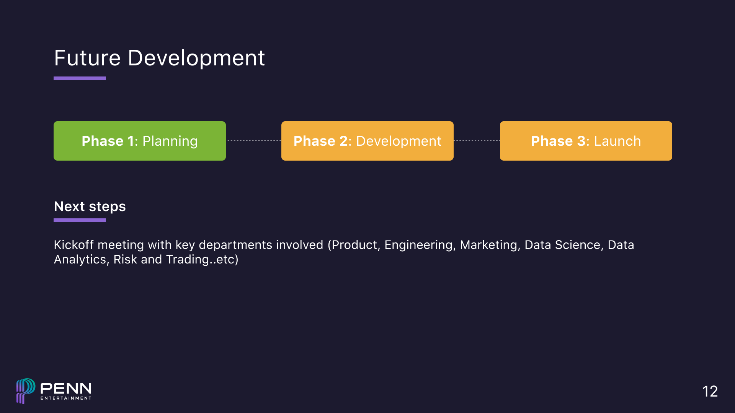Screen dimensions: 735x413
Task: Select the orange Phase 2: Development box
Action: 367,141
